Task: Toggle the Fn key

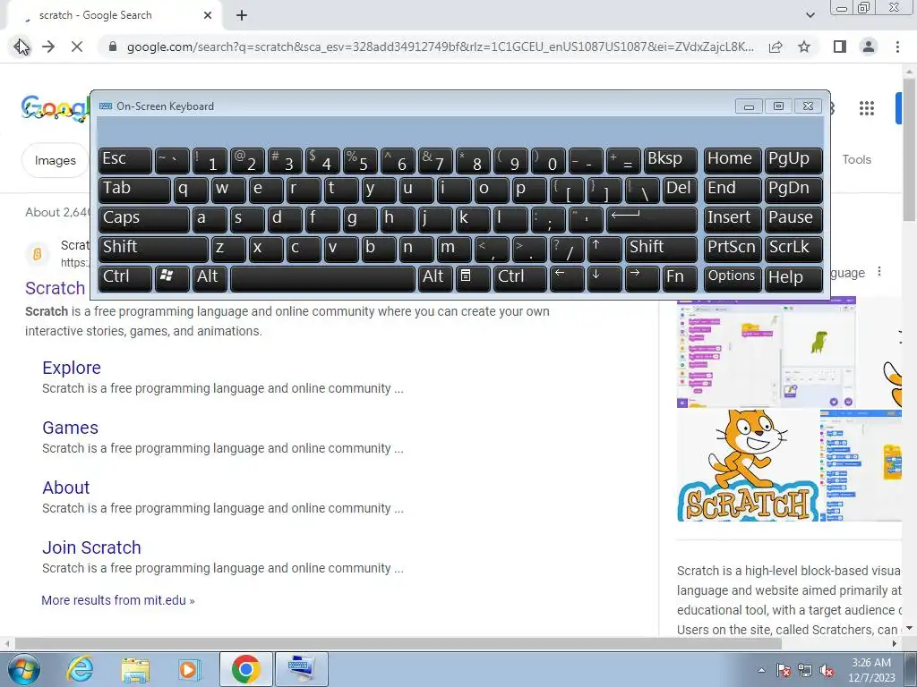Action: [x=680, y=277]
